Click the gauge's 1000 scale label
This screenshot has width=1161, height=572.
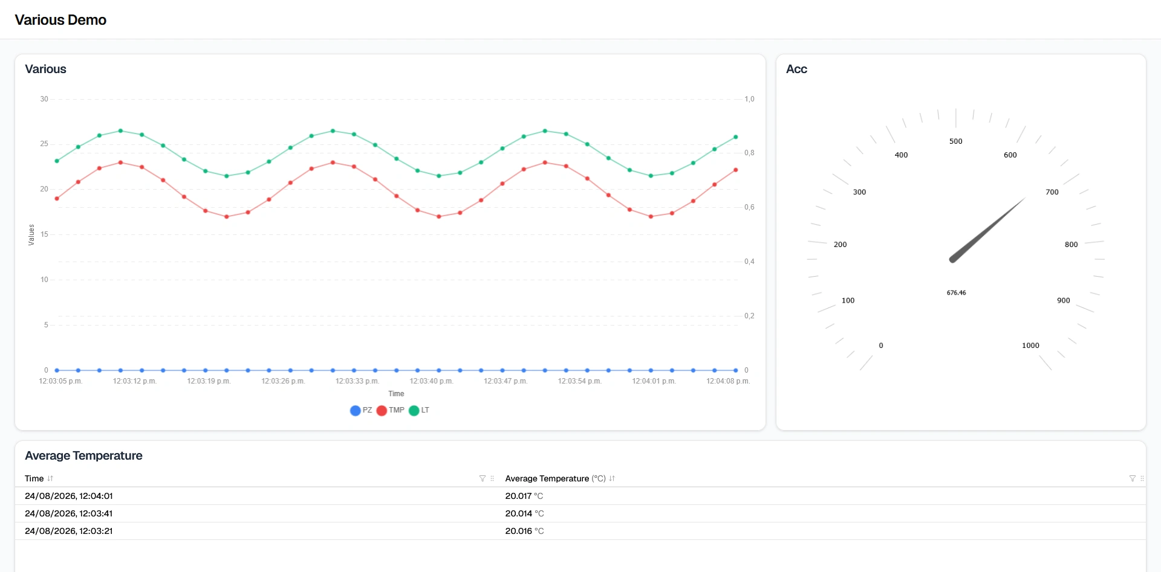(1030, 345)
